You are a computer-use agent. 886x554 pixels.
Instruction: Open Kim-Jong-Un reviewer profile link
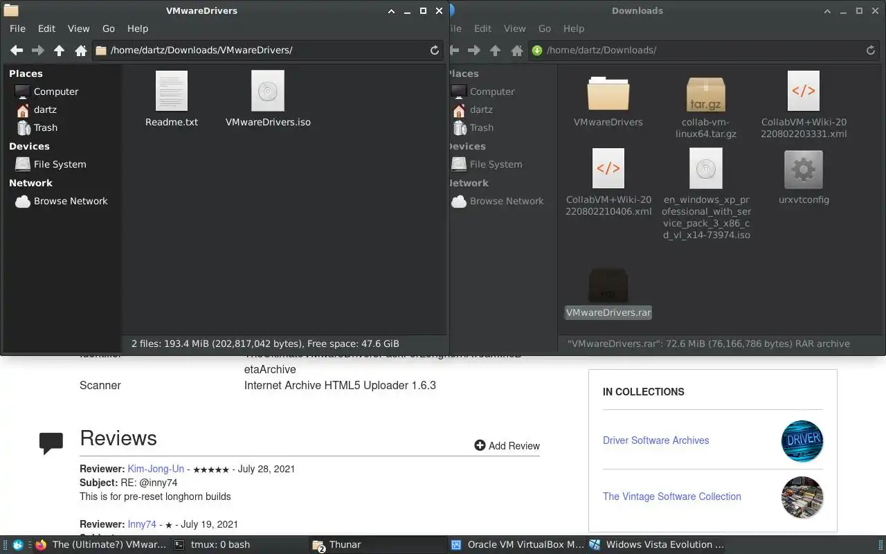[156, 469]
